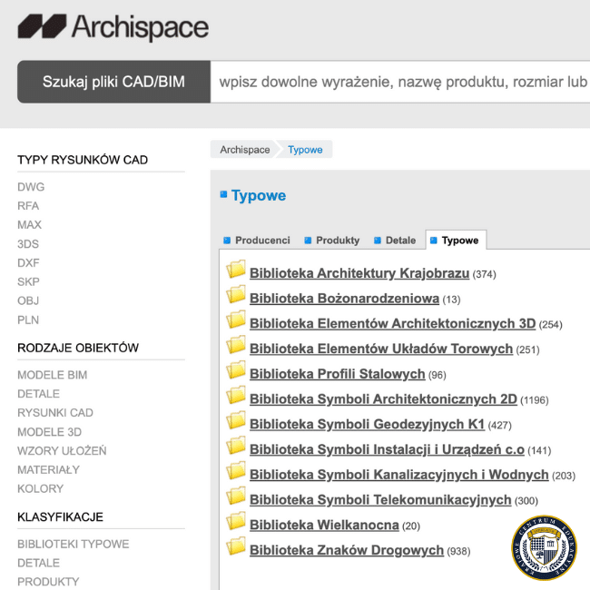Click folder icon for Elementów Architektonicznych 3D

(x=236, y=320)
